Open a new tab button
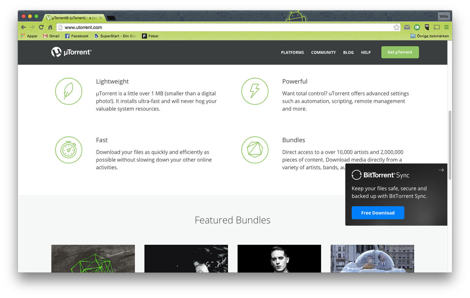This screenshot has width=470, height=298. tap(111, 18)
